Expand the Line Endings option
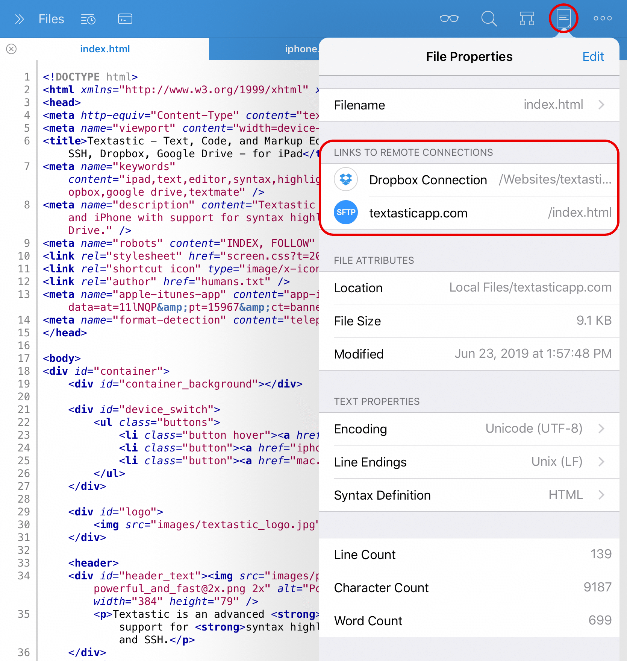 469,462
